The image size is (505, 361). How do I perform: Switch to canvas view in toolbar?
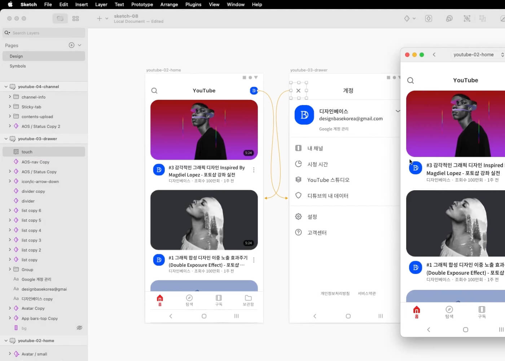[x=60, y=18]
